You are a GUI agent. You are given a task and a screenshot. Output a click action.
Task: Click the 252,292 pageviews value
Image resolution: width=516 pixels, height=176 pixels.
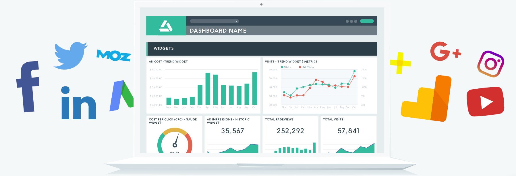(x=290, y=131)
